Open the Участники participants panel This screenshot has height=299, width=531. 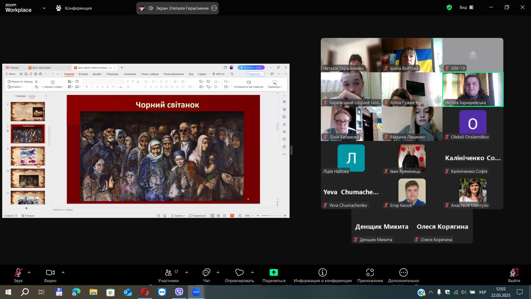[x=169, y=275]
